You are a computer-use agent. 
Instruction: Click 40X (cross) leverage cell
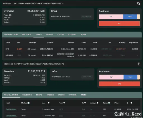tap(32, 49)
